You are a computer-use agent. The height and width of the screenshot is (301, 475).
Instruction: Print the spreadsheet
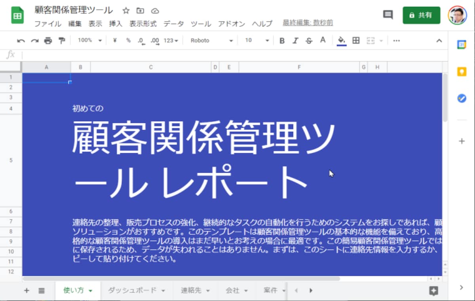48,40
